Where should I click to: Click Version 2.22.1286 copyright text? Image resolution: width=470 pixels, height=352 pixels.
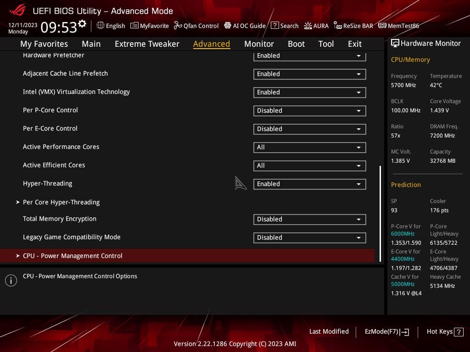coord(235,344)
